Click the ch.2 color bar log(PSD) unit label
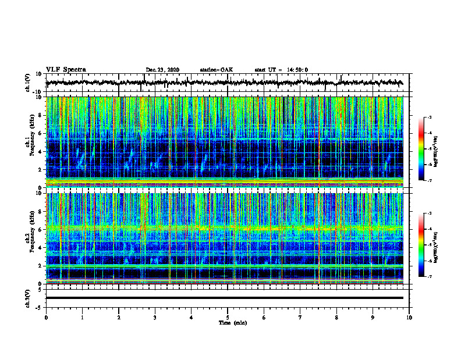Viewport: 461px width, 356px height. (x=437, y=248)
